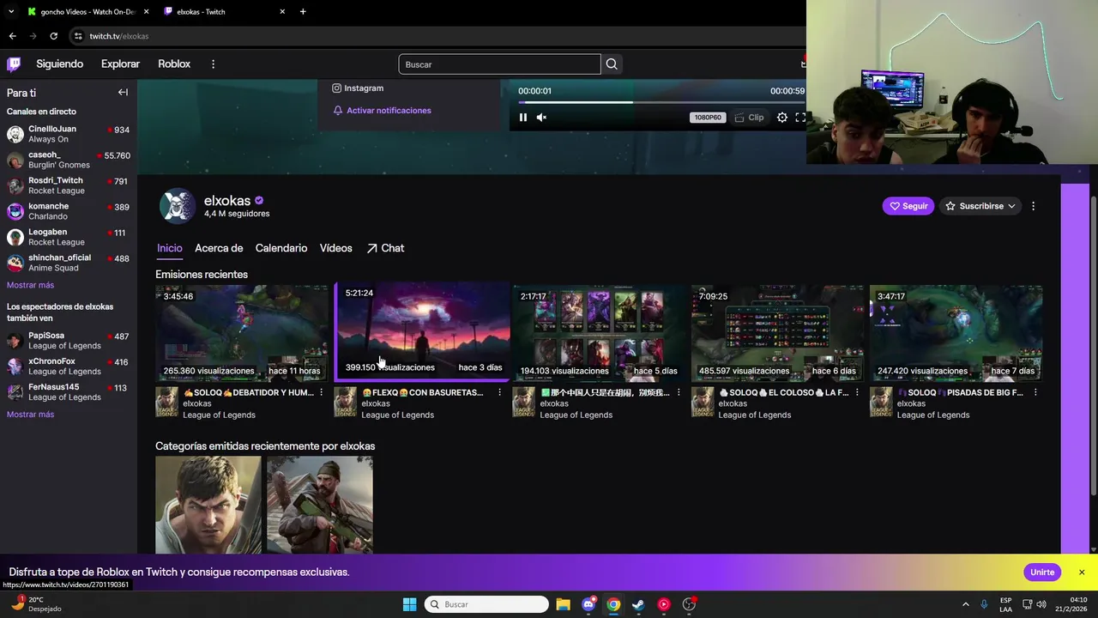Open options for SOLOQ DEBATIDOR video
This screenshot has height=618, width=1098.
pos(322,392)
